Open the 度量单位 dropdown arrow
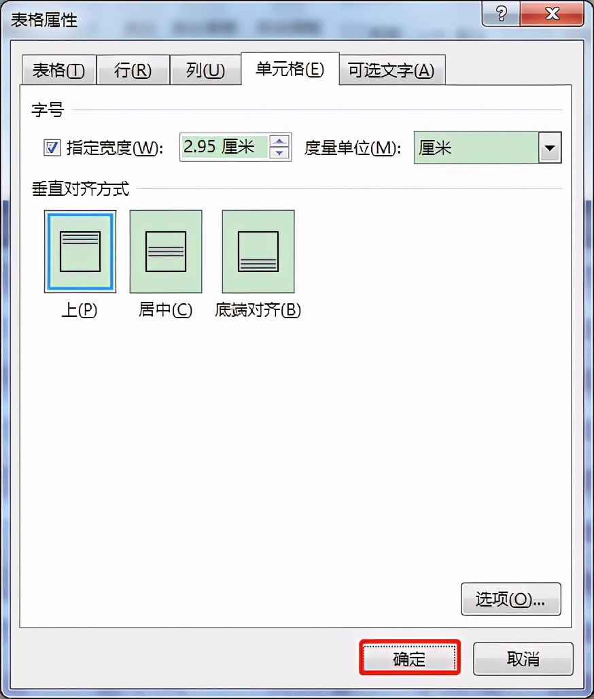The height and width of the screenshot is (699, 594). pos(550,148)
